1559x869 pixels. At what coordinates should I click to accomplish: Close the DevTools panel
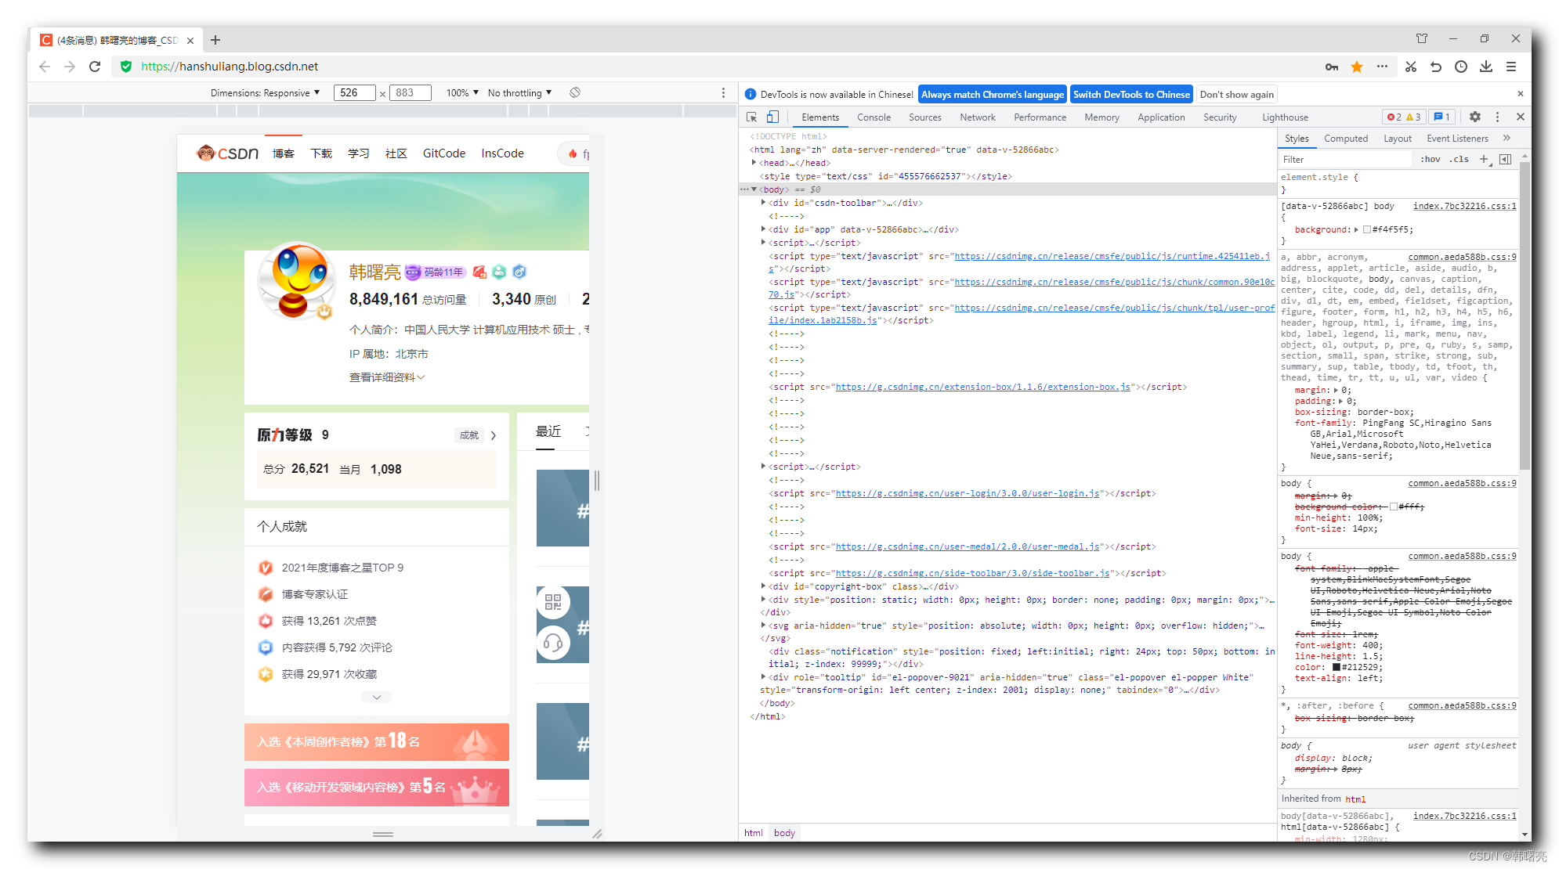point(1521,117)
